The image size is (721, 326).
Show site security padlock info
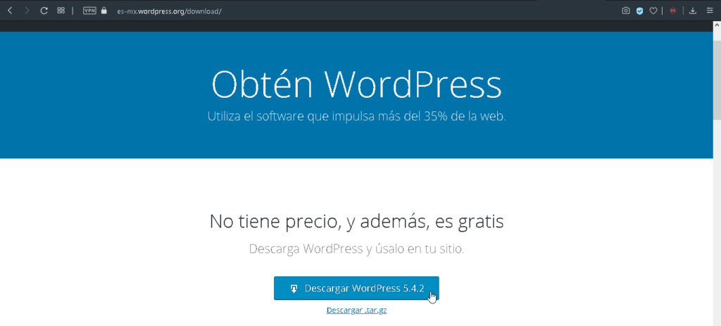click(x=104, y=11)
